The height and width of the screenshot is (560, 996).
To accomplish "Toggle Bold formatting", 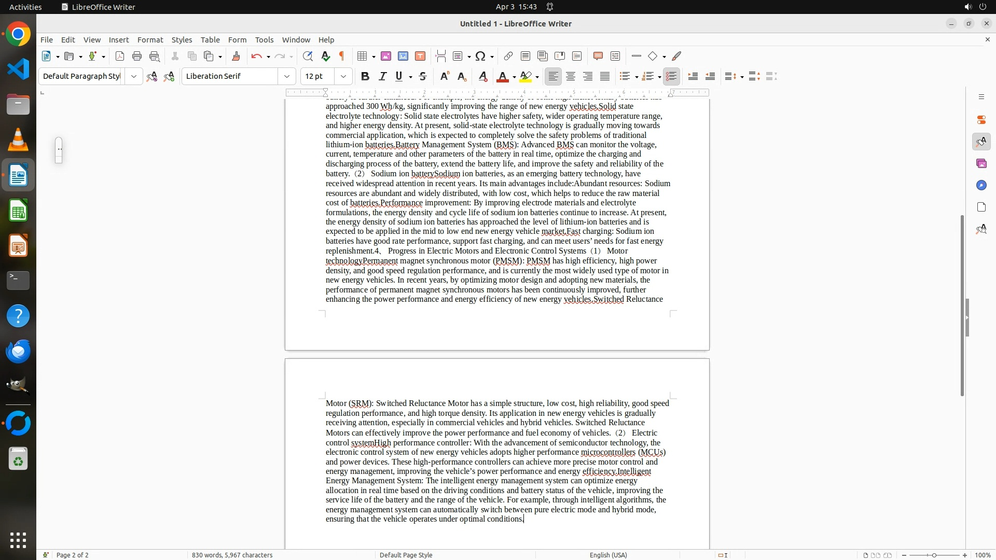I will pos(365,76).
